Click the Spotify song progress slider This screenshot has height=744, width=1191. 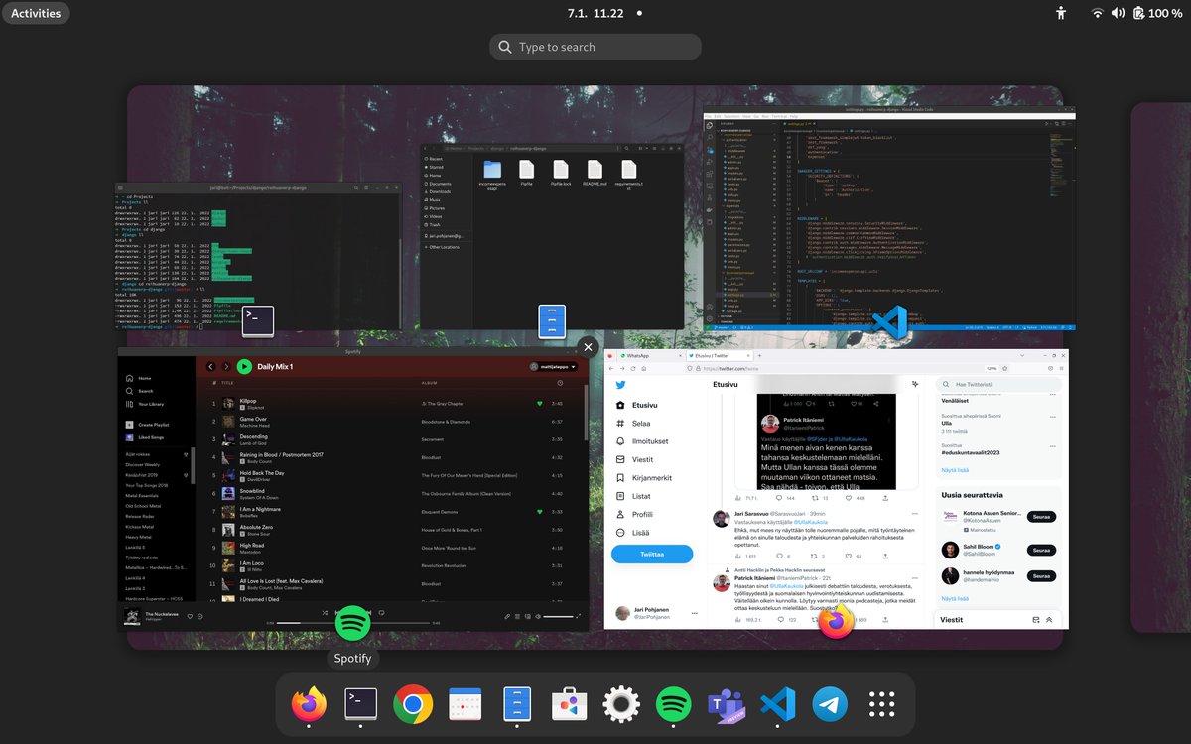point(297,623)
